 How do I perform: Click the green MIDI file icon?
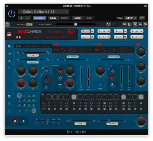pos(7,24)
